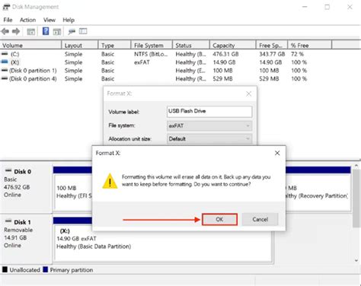Screen dimensions: 361x286
Task: Sort by the Volume column header
Action: tap(30, 46)
